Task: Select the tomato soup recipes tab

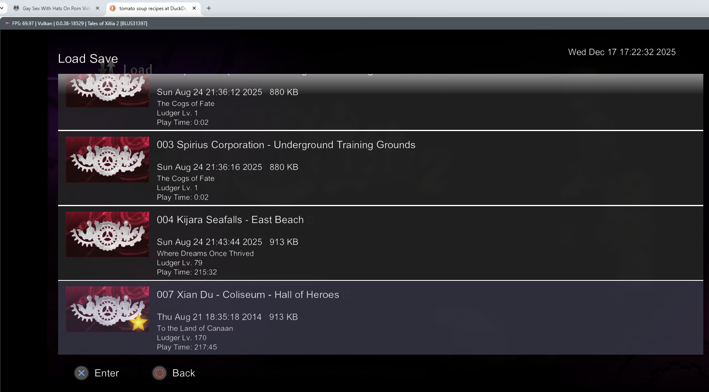Action: coord(153,8)
